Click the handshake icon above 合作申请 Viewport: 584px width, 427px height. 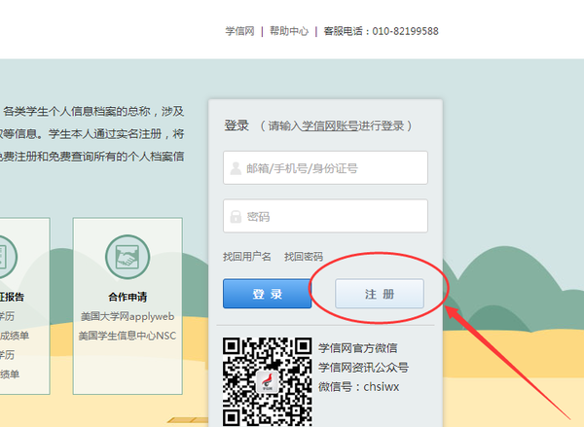click(x=128, y=257)
